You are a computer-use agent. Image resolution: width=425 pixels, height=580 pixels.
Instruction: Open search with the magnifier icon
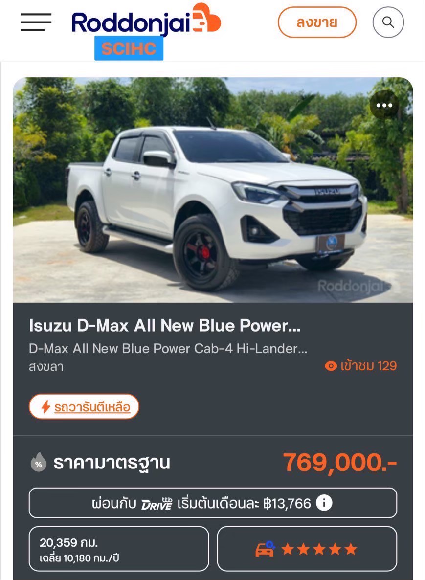388,22
